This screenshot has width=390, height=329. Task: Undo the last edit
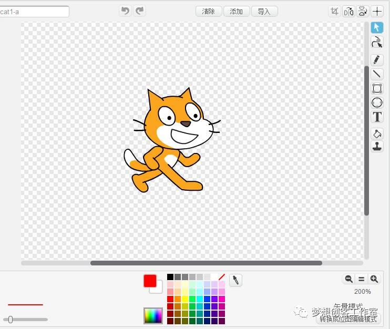pyautogui.click(x=125, y=11)
